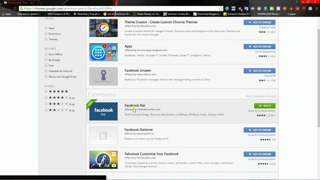Open the SketchUp bookmark
320x180 pixels.
click(87, 14)
